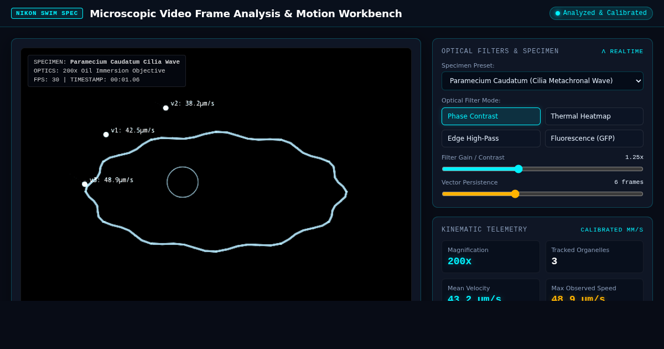The height and width of the screenshot is (349, 664).
Task: Click the v3 48.9µm/s tracking marker
Action: point(85,184)
